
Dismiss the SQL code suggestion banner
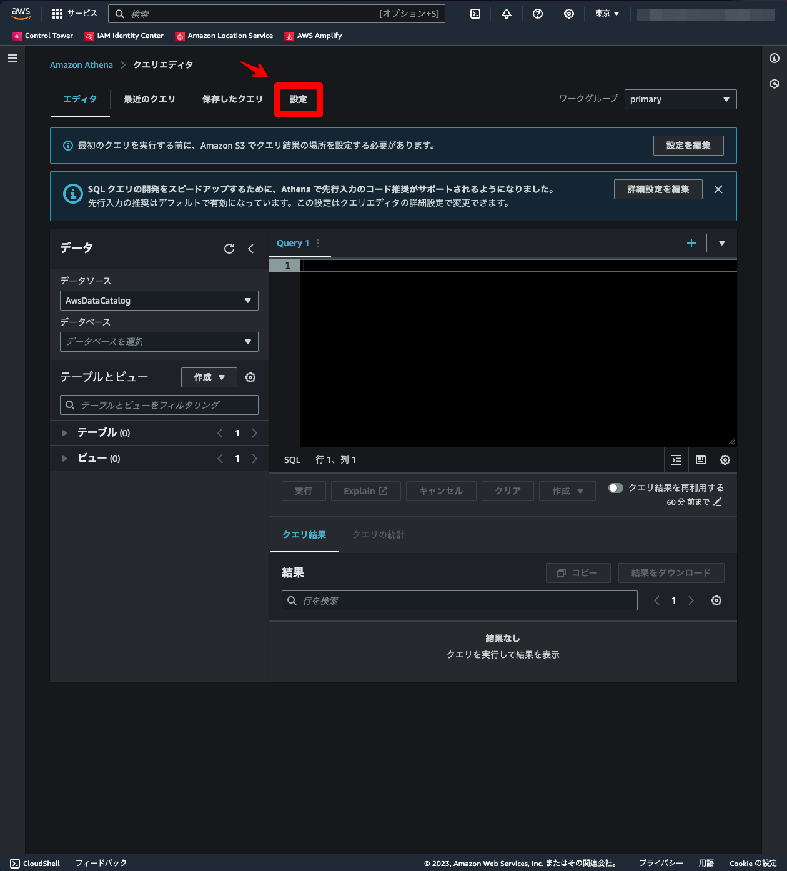[718, 189]
